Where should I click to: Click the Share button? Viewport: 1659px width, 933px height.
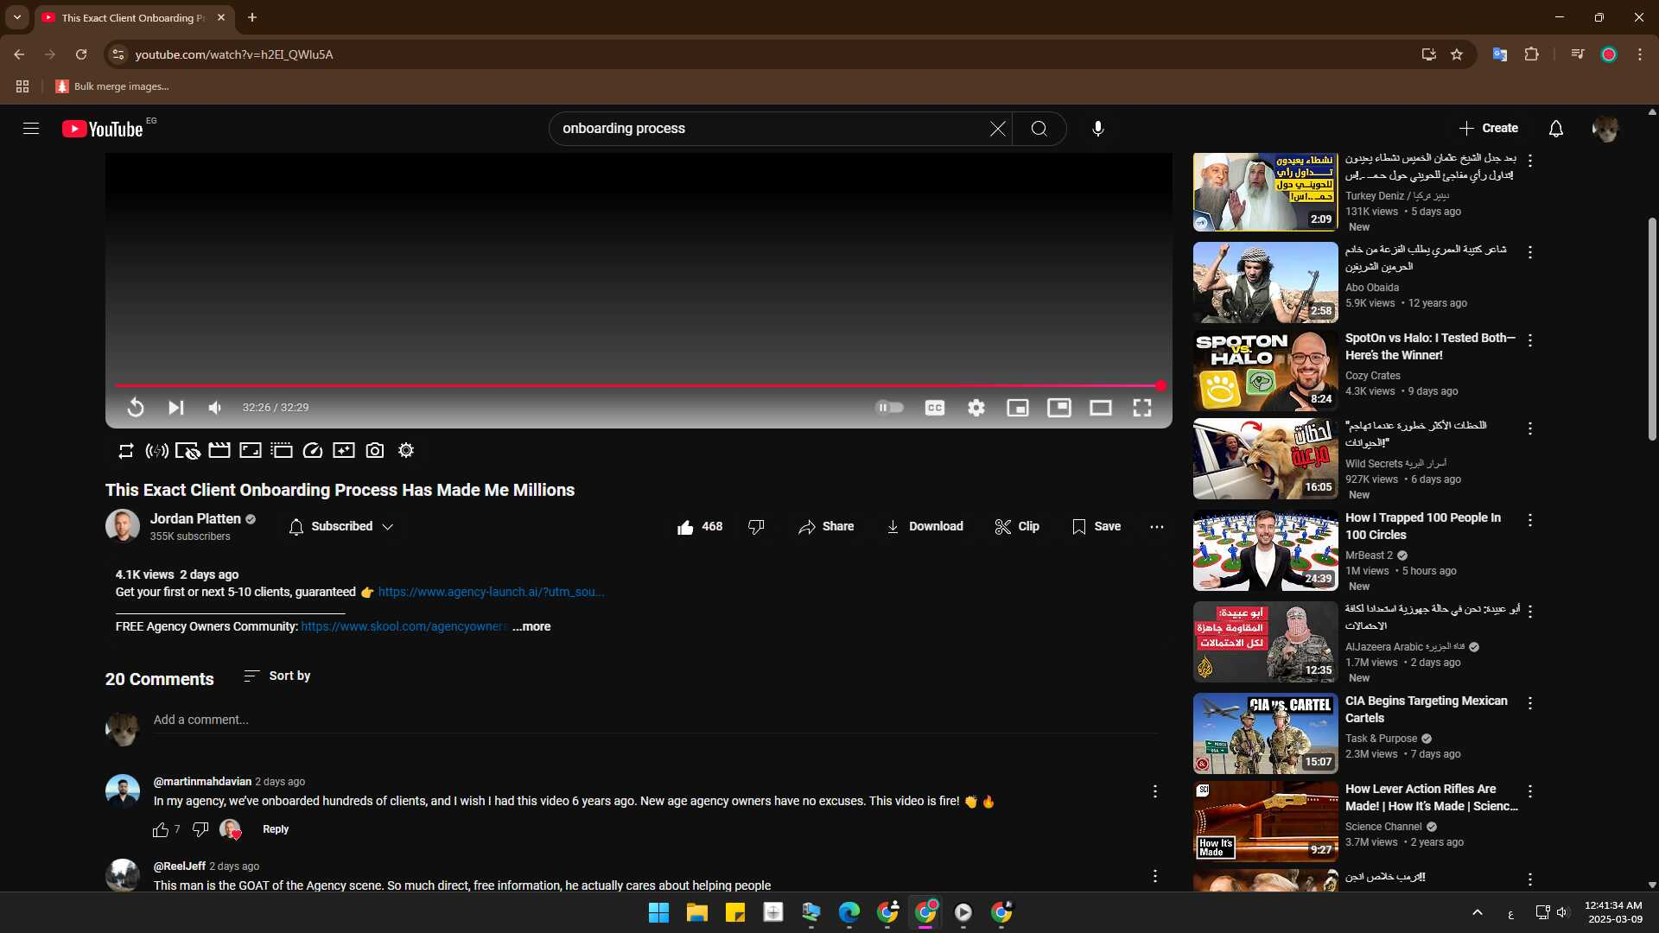[x=826, y=527]
